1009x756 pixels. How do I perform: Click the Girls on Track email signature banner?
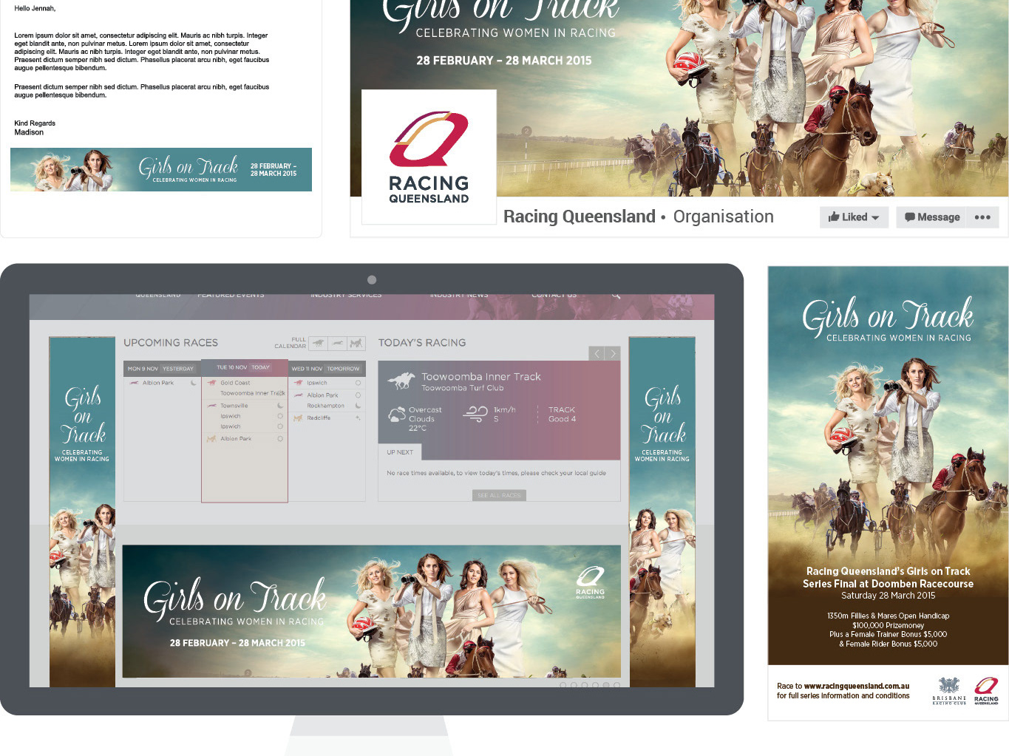161,170
